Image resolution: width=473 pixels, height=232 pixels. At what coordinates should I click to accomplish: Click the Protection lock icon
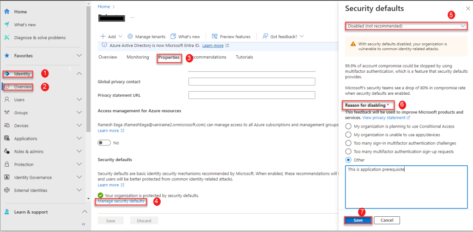(x=6, y=164)
